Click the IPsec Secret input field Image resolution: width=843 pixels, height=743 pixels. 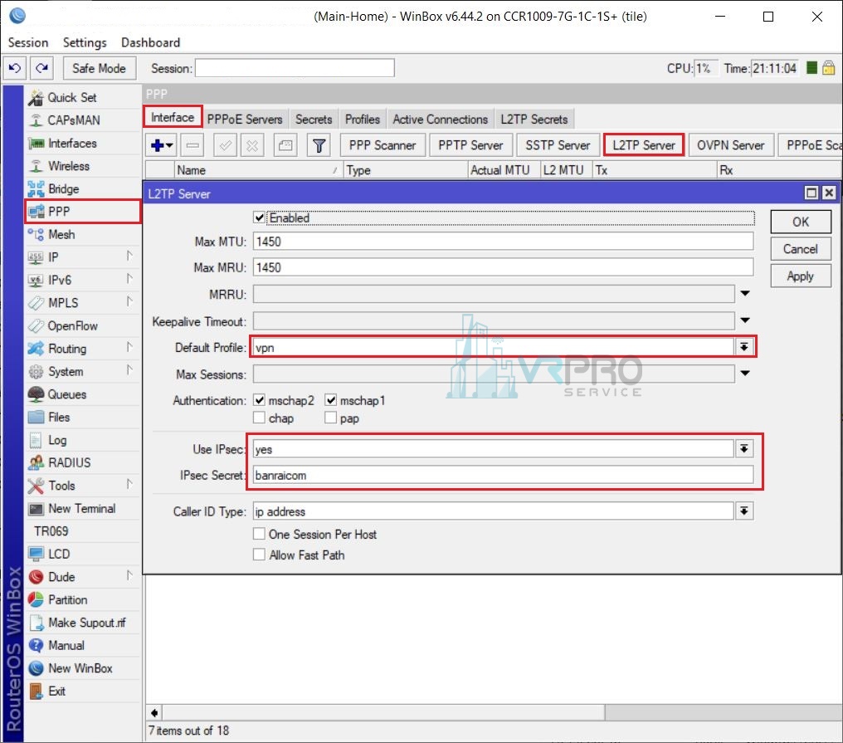coord(503,475)
